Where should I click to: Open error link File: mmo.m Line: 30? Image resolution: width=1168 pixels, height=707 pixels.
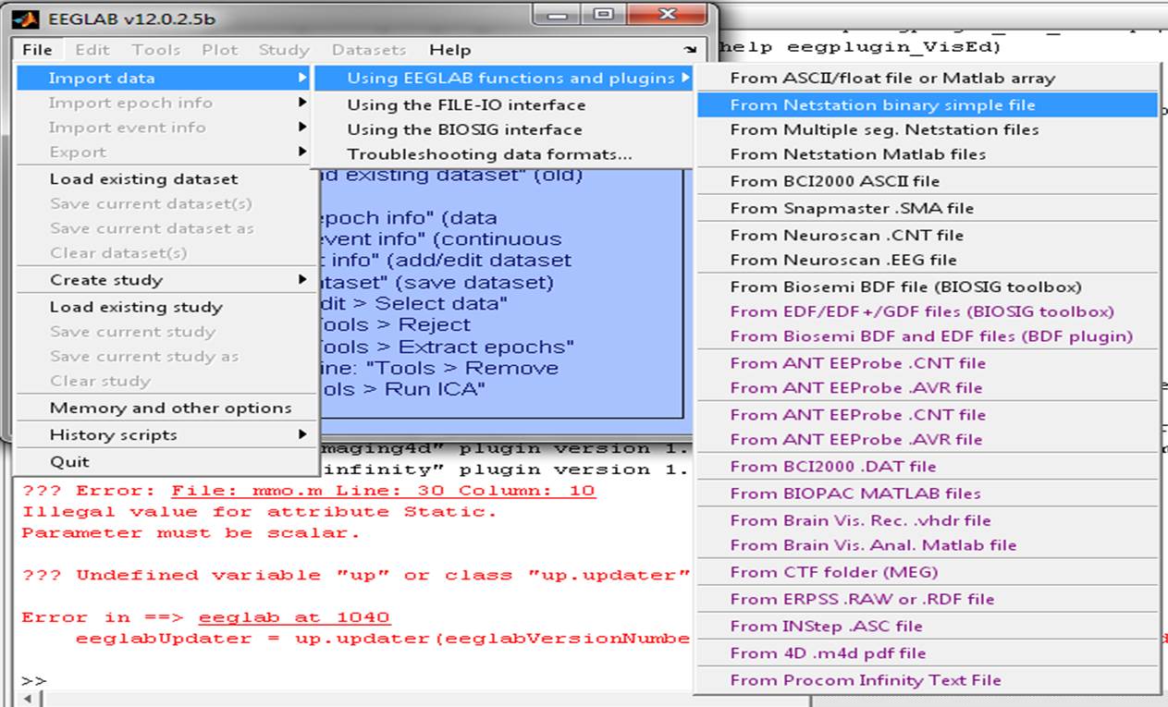(383, 491)
